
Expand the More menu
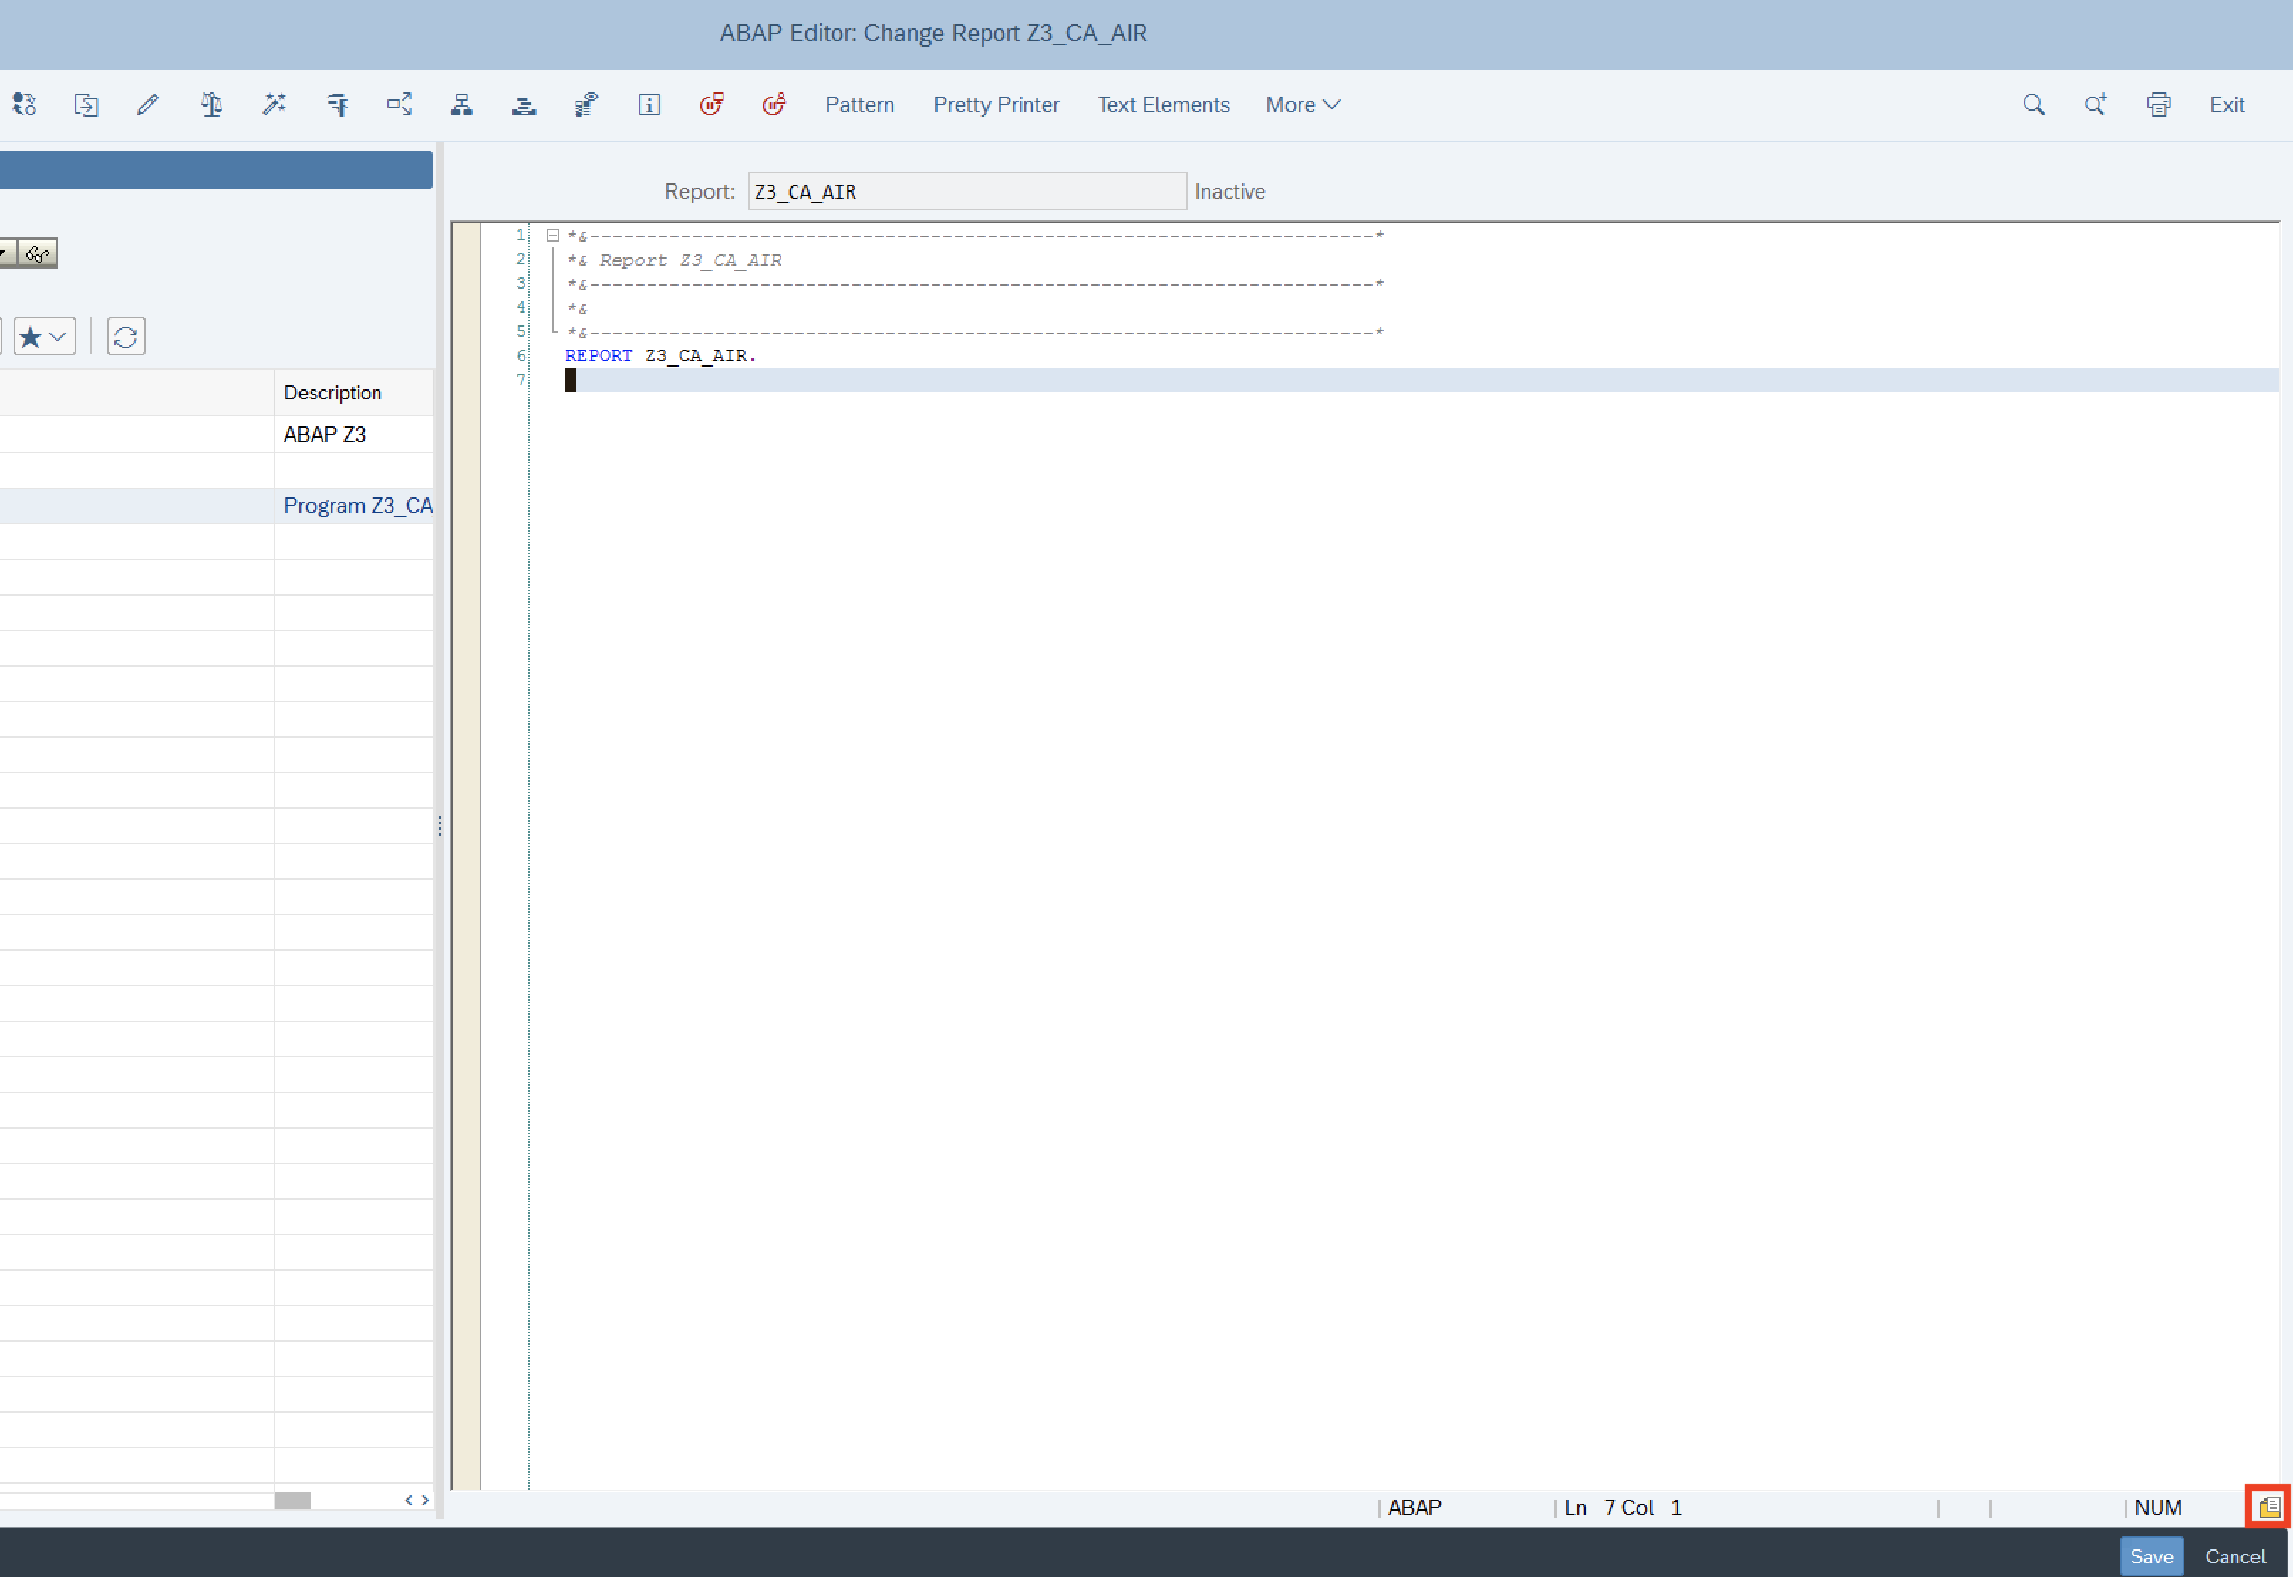(x=1302, y=104)
